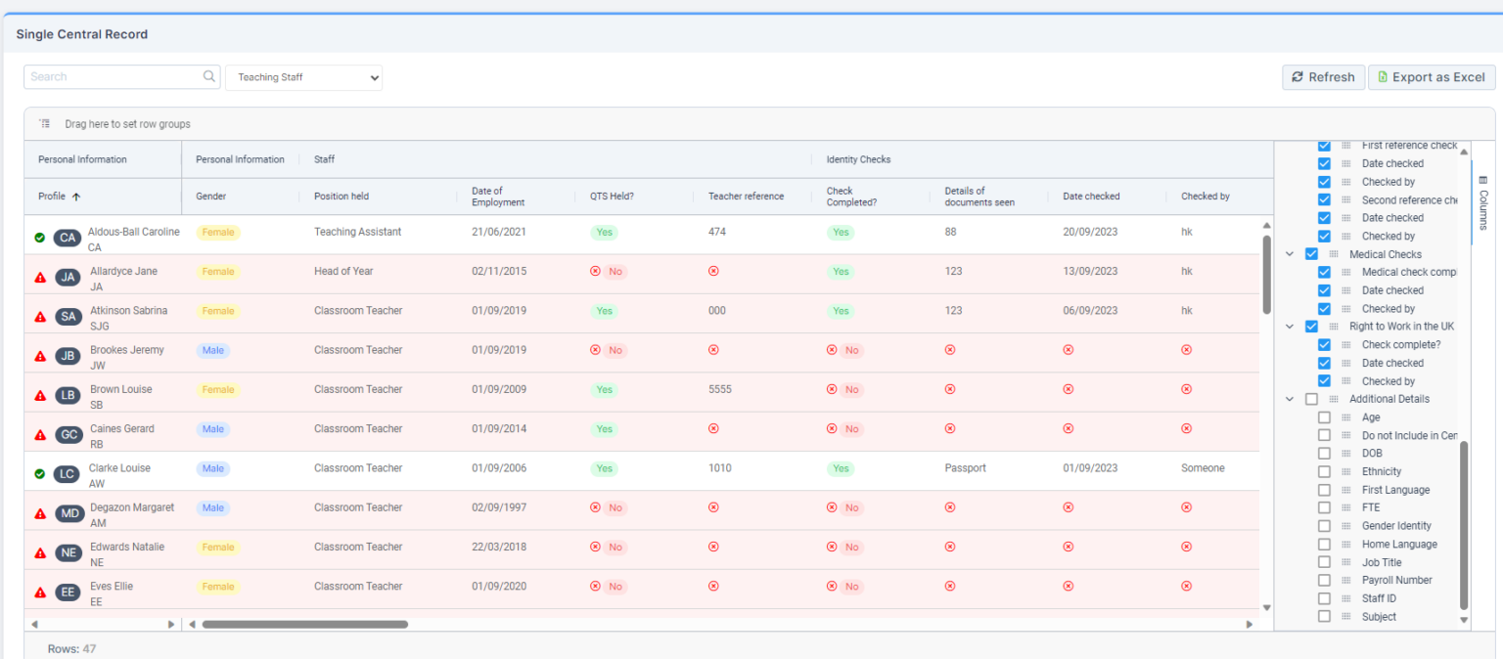The width and height of the screenshot is (1503, 659).
Task: Click the search magnifier icon
Action: [208, 76]
